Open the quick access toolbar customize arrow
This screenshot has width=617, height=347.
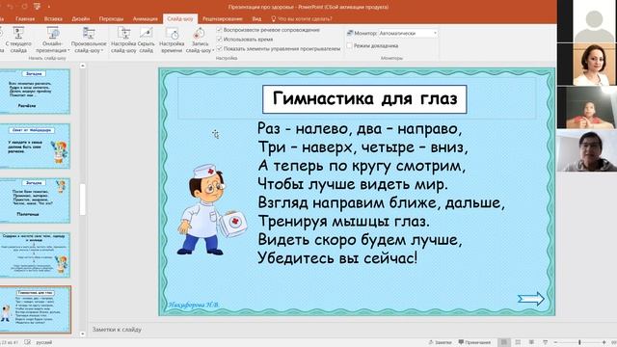49,7
